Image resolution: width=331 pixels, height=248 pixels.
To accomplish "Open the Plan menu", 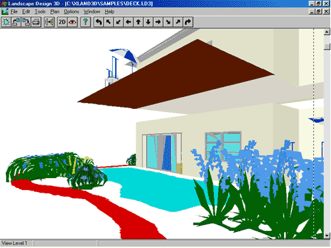I will coord(55,11).
